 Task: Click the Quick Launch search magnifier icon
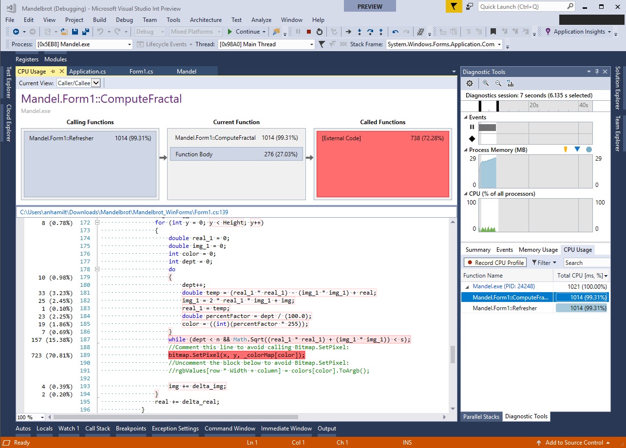click(570, 6)
